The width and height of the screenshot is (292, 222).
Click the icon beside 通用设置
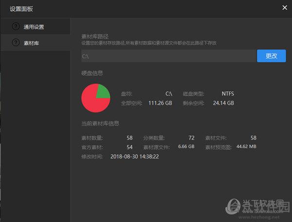pyautogui.click(x=16, y=26)
